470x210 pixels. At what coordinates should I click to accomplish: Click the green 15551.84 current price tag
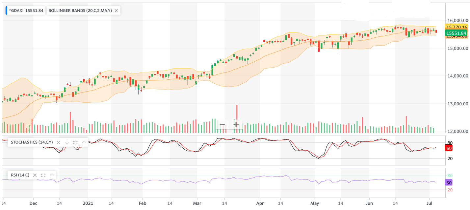[456, 33]
